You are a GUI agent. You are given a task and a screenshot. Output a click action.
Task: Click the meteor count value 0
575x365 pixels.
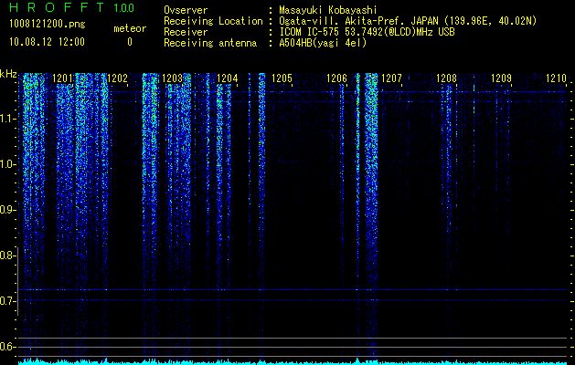tap(130, 42)
